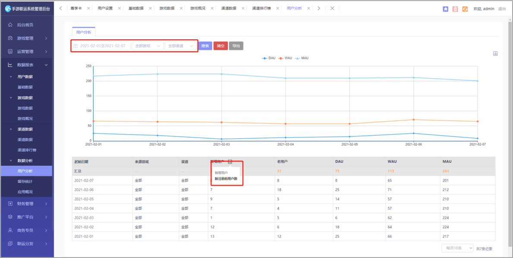Click the red 清空 button
The height and width of the screenshot is (258, 513).
(x=220, y=46)
